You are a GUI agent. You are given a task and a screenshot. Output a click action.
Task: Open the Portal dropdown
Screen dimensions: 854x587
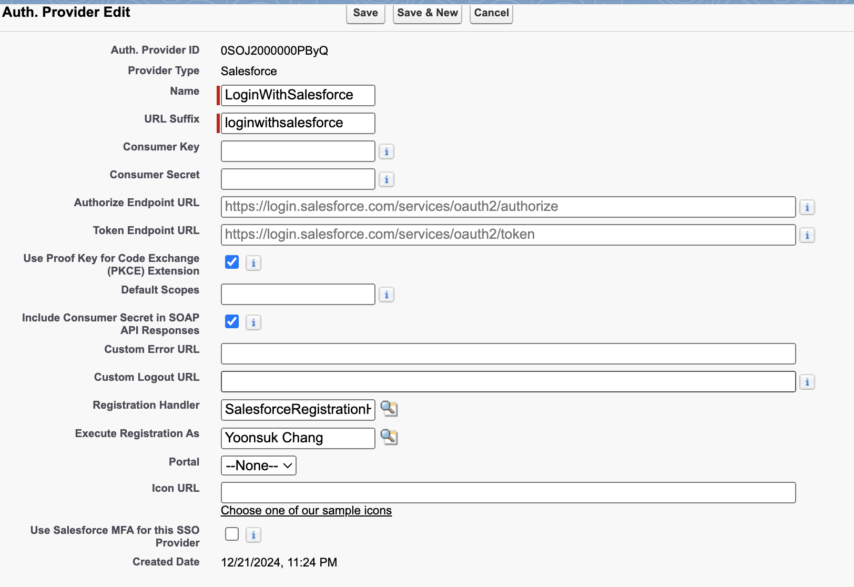pyautogui.click(x=258, y=465)
